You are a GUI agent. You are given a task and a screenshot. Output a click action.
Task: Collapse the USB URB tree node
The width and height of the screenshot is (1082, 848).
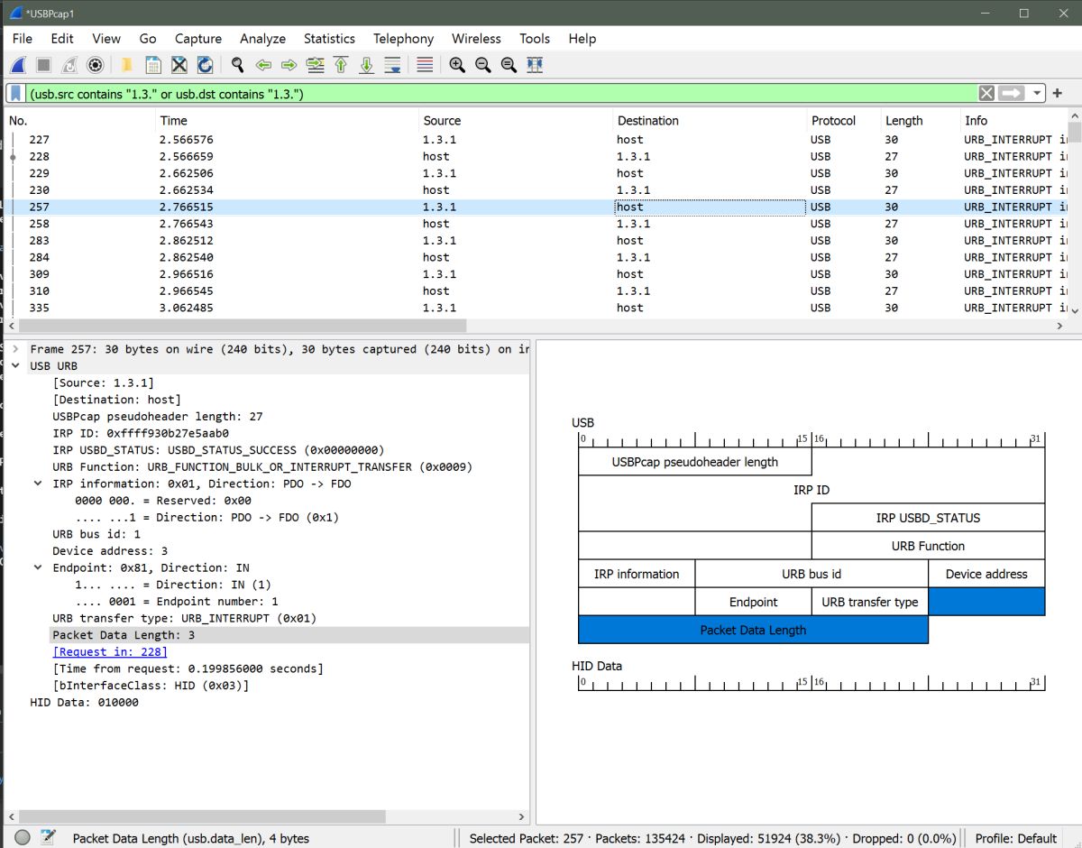pos(15,366)
